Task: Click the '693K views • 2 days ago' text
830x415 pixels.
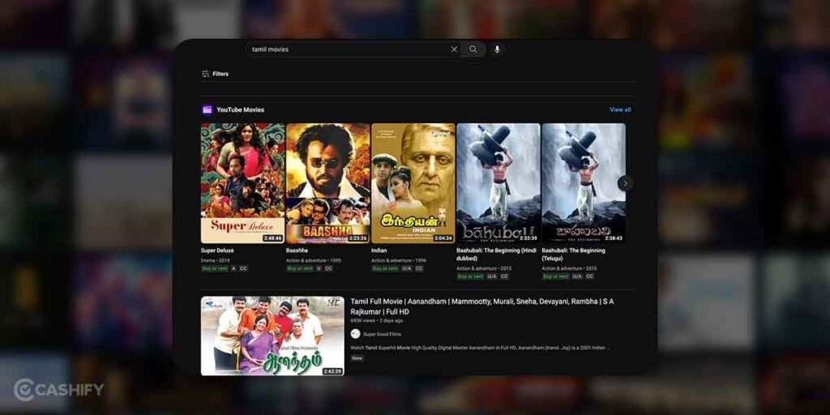Action: coord(376,321)
